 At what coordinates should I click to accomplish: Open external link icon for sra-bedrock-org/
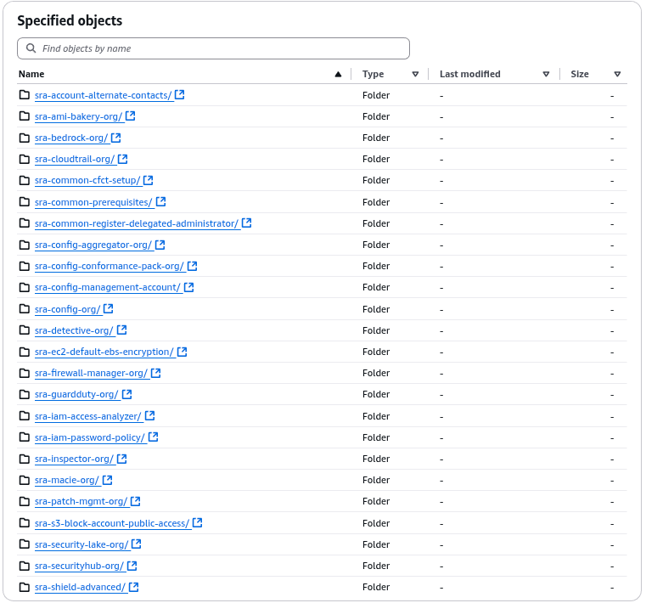coord(115,138)
